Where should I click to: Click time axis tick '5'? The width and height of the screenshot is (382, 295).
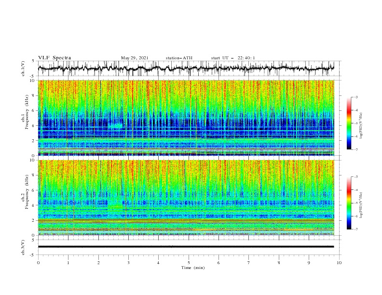(x=189, y=263)
